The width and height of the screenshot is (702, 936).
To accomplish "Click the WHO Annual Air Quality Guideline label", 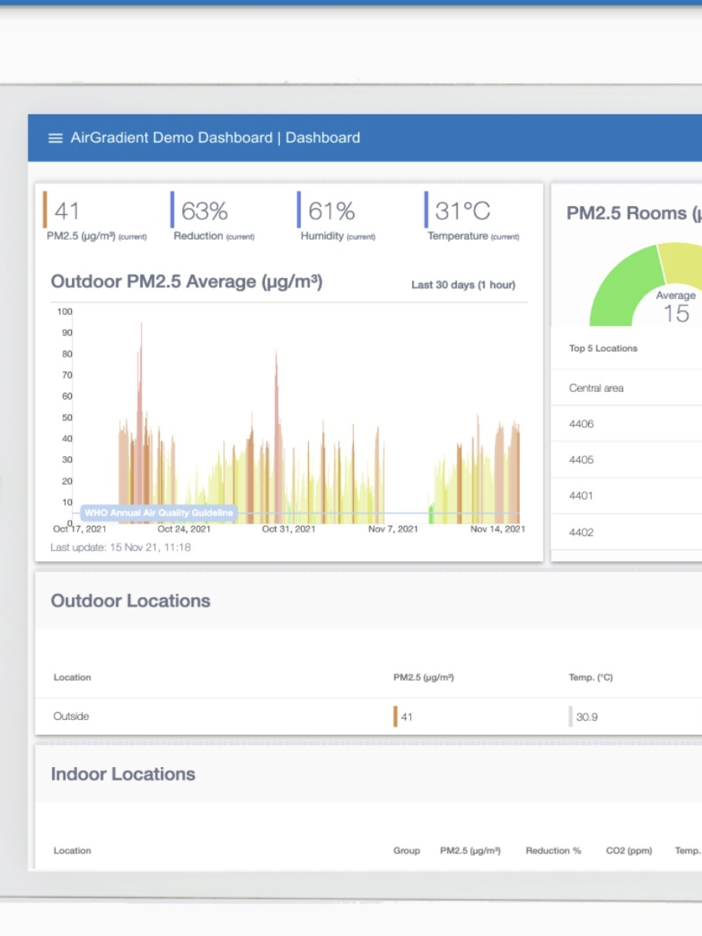I will coord(159,512).
